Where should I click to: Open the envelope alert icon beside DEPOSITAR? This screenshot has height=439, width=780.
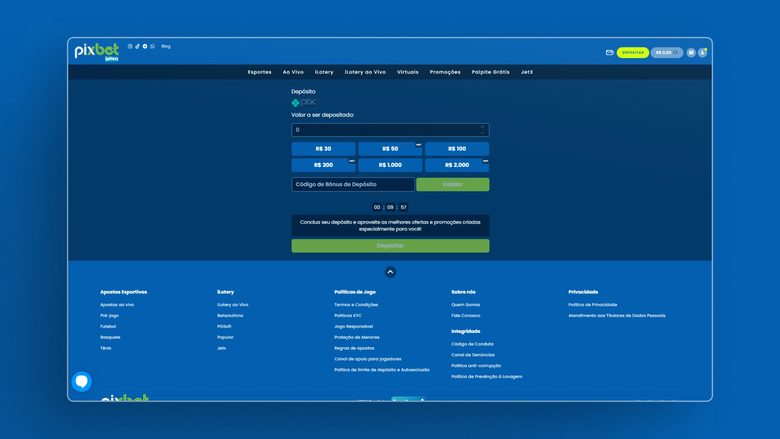tap(610, 52)
